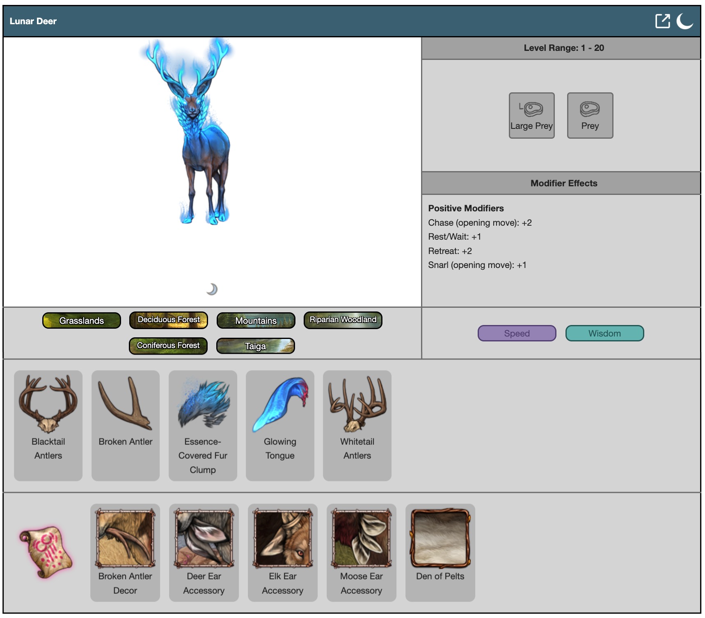Click the teal Wisdom stat badge
The height and width of the screenshot is (618, 705).
604,333
